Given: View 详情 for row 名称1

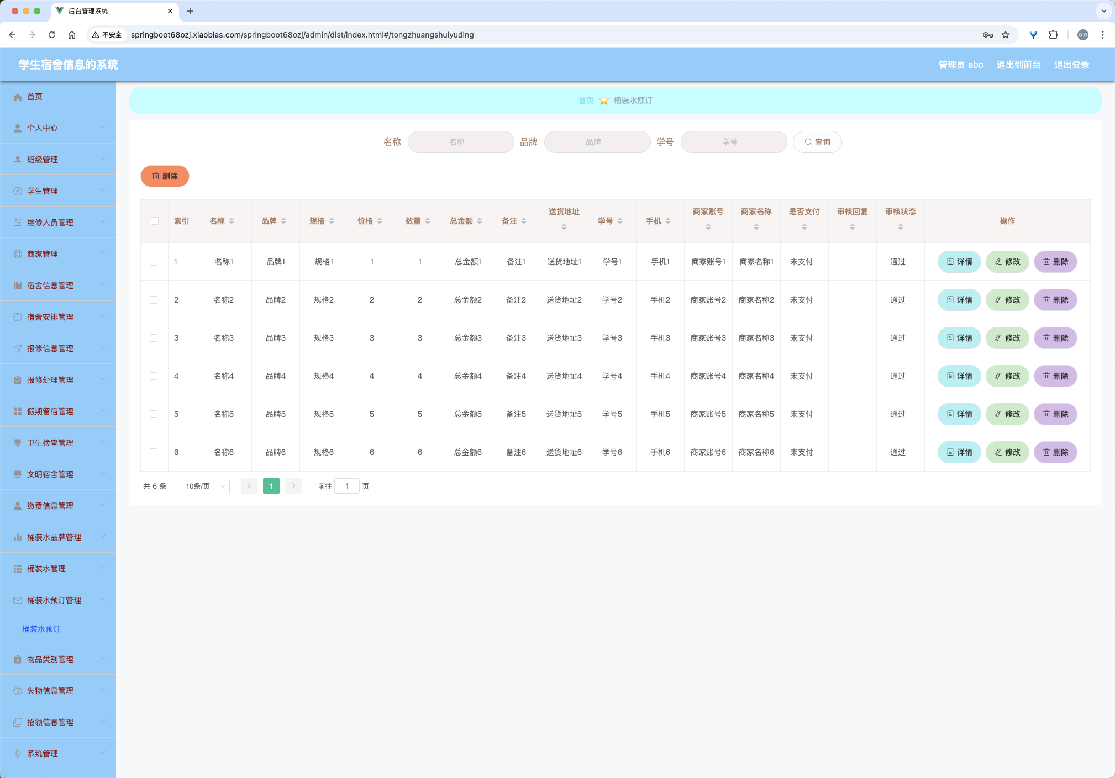Looking at the screenshot, I should click(x=959, y=262).
